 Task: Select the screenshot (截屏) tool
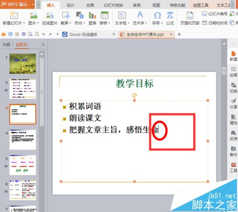[x=66, y=15]
